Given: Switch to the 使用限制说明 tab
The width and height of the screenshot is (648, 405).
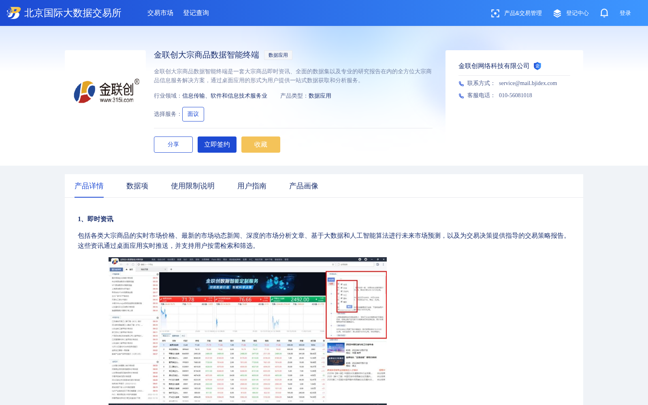Looking at the screenshot, I should 193,186.
